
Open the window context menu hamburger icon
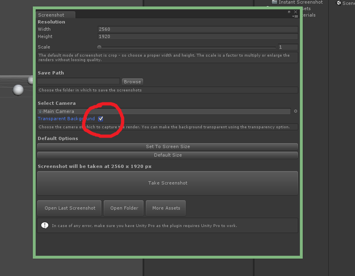[296, 17]
